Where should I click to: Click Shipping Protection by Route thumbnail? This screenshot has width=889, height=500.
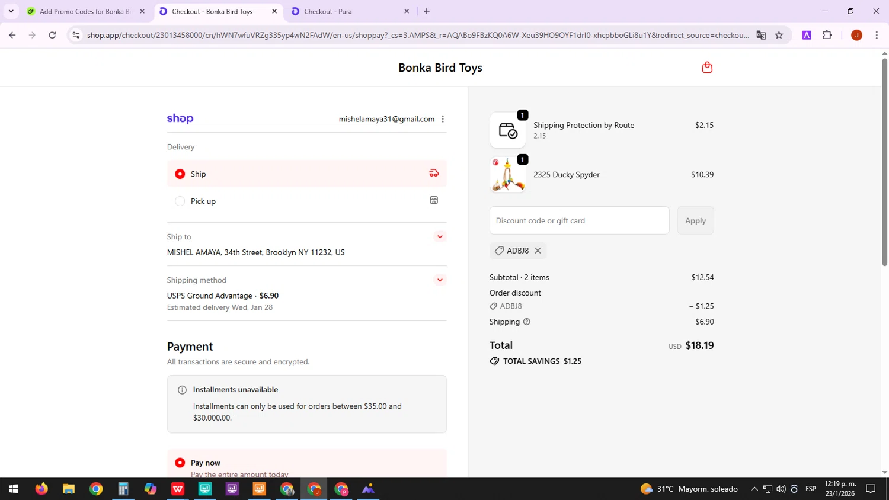tap(508, 130)
